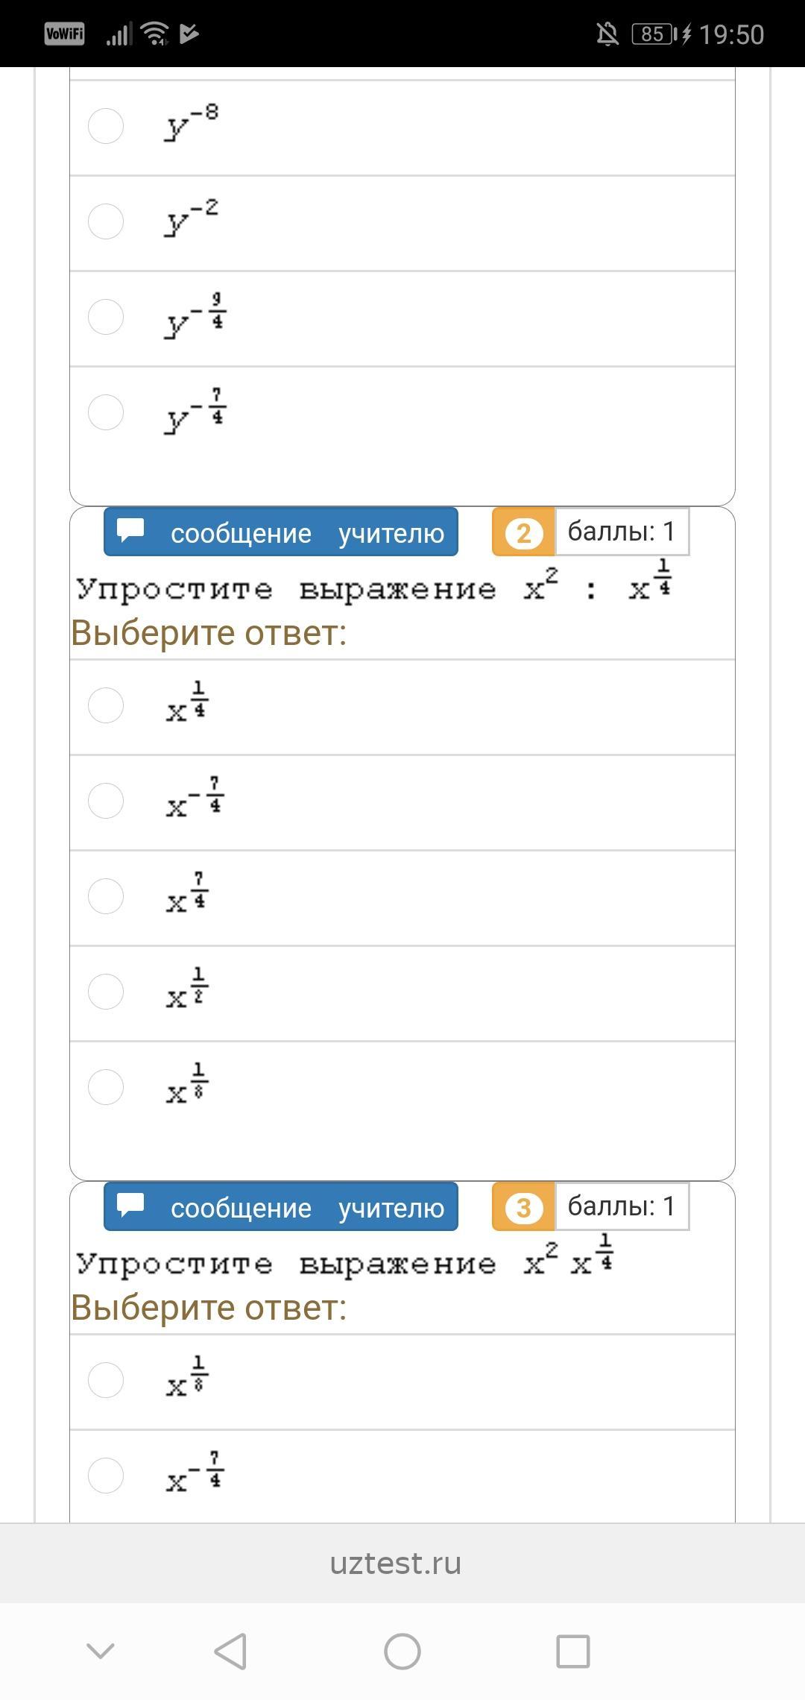Tap the Android back triangle button

pos(230,1651)
